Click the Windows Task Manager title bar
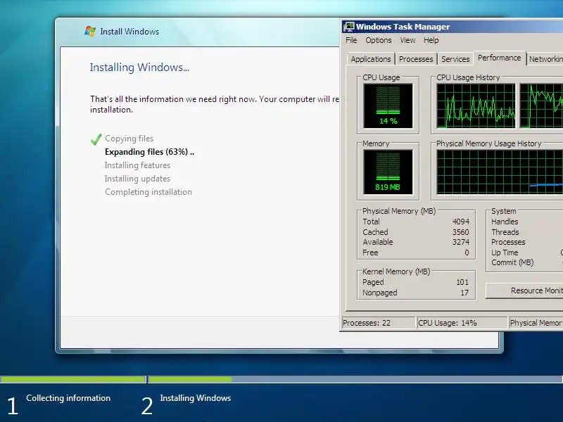Image resolution: width=563 pixels, height=422 pixels. [x=453, y=27]
